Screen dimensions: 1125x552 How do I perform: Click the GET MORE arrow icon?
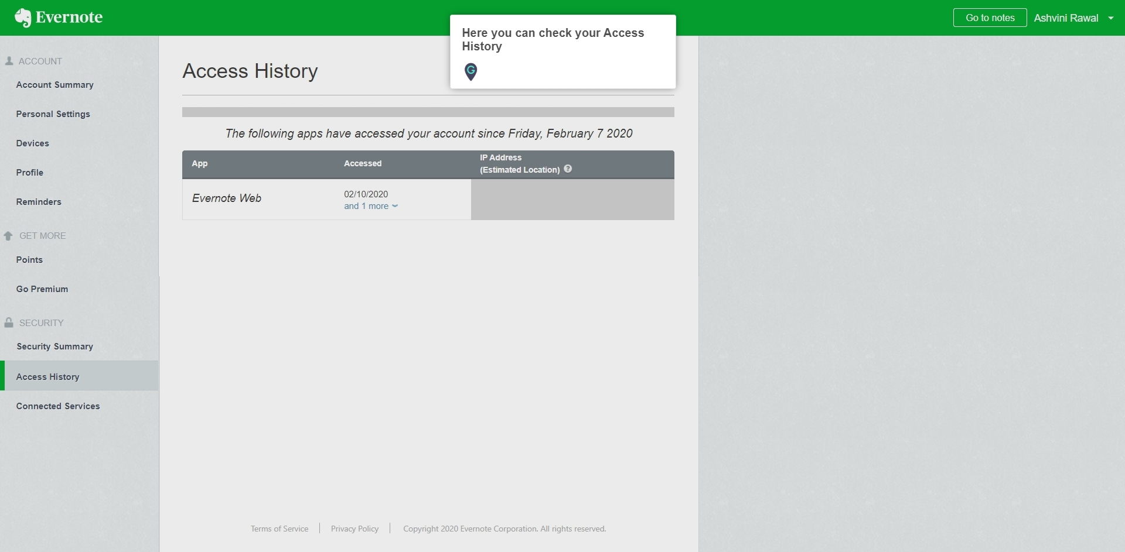point(8,235)
